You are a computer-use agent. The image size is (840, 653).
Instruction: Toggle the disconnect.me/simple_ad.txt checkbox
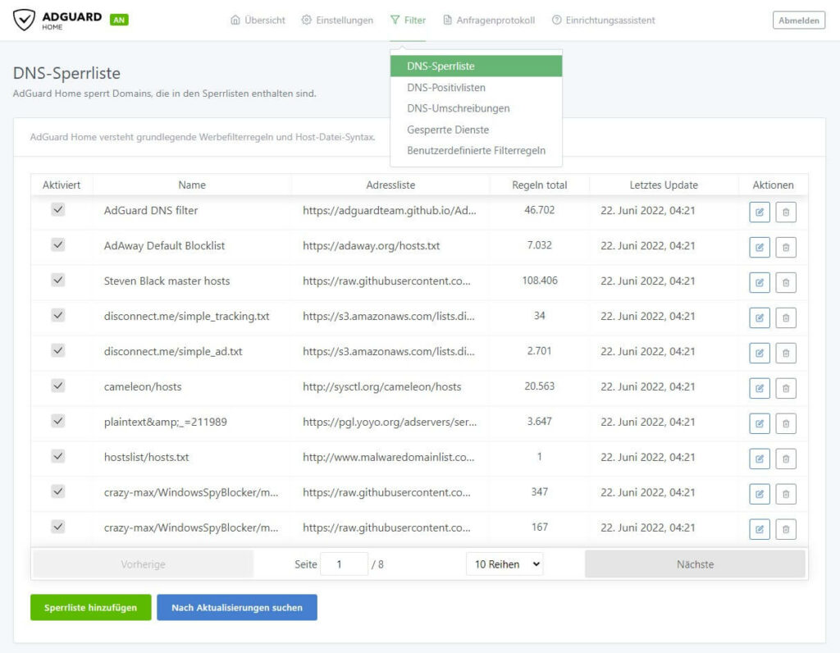[x=58, y=350]
